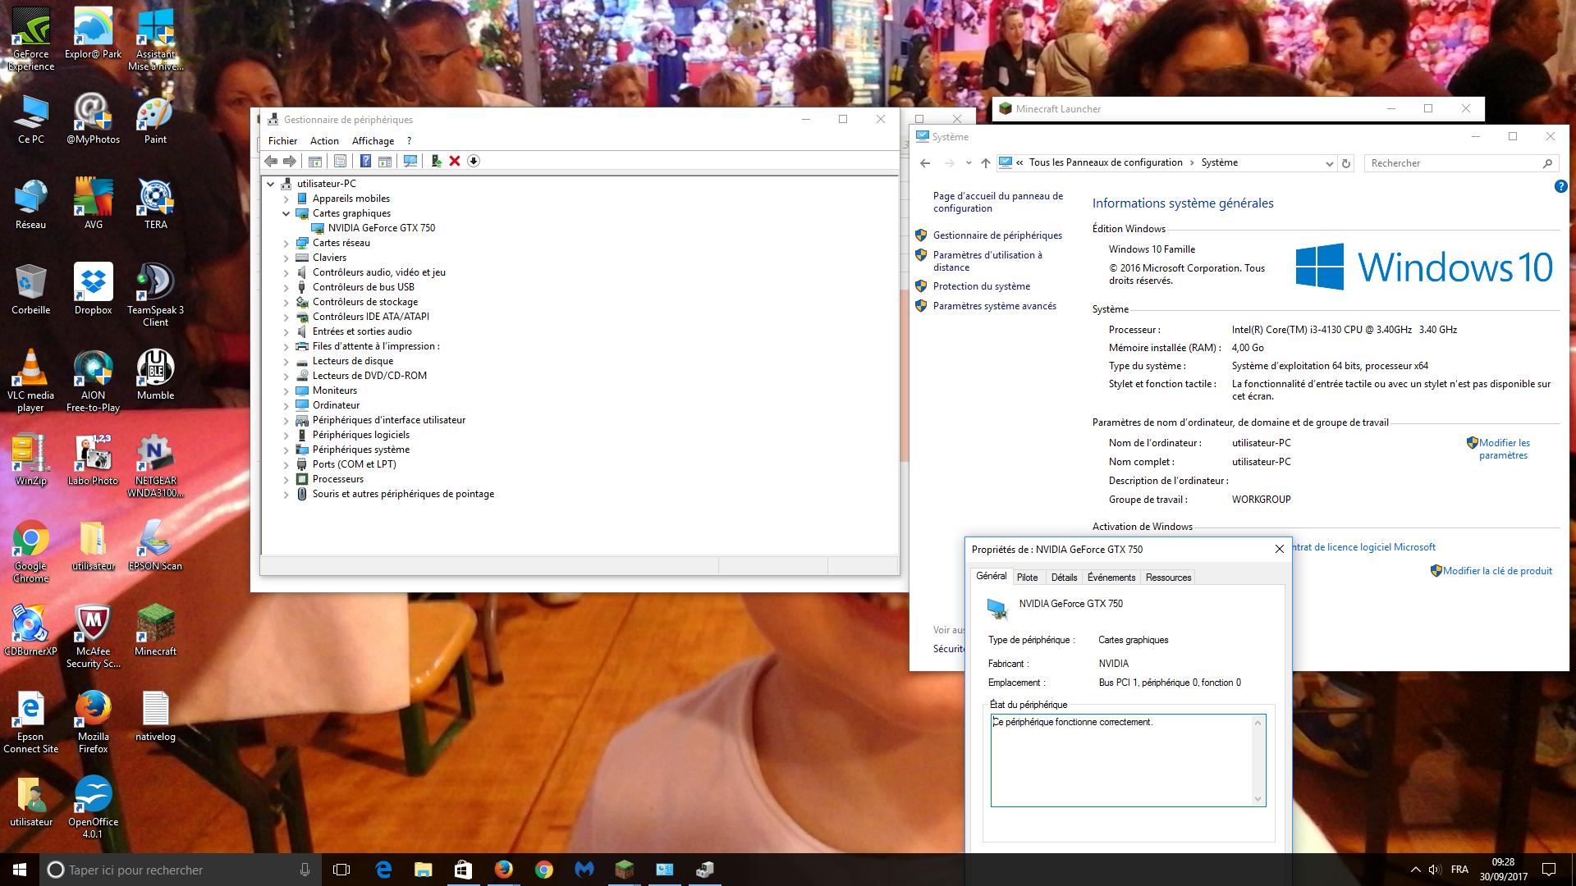Click the refresh button beside address bar
1576x886 pixels.
point(1346,163)
